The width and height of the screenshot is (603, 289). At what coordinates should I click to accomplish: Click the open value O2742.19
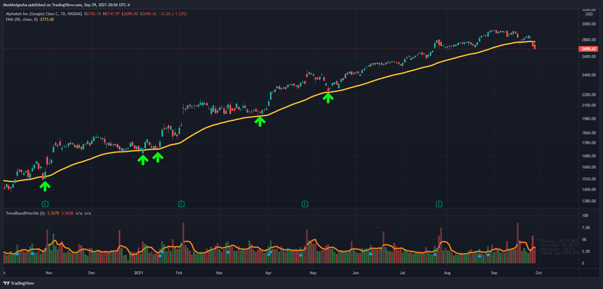[x=92, y=14]
